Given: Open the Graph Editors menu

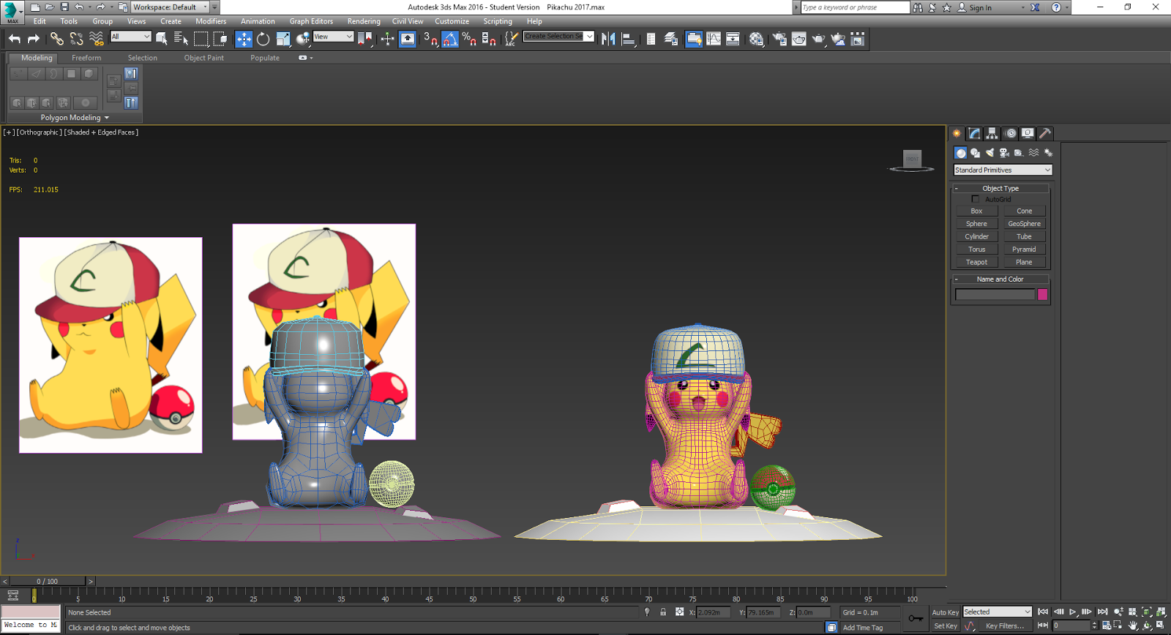Looking at the screenshot, I should (x=311, y=21).
